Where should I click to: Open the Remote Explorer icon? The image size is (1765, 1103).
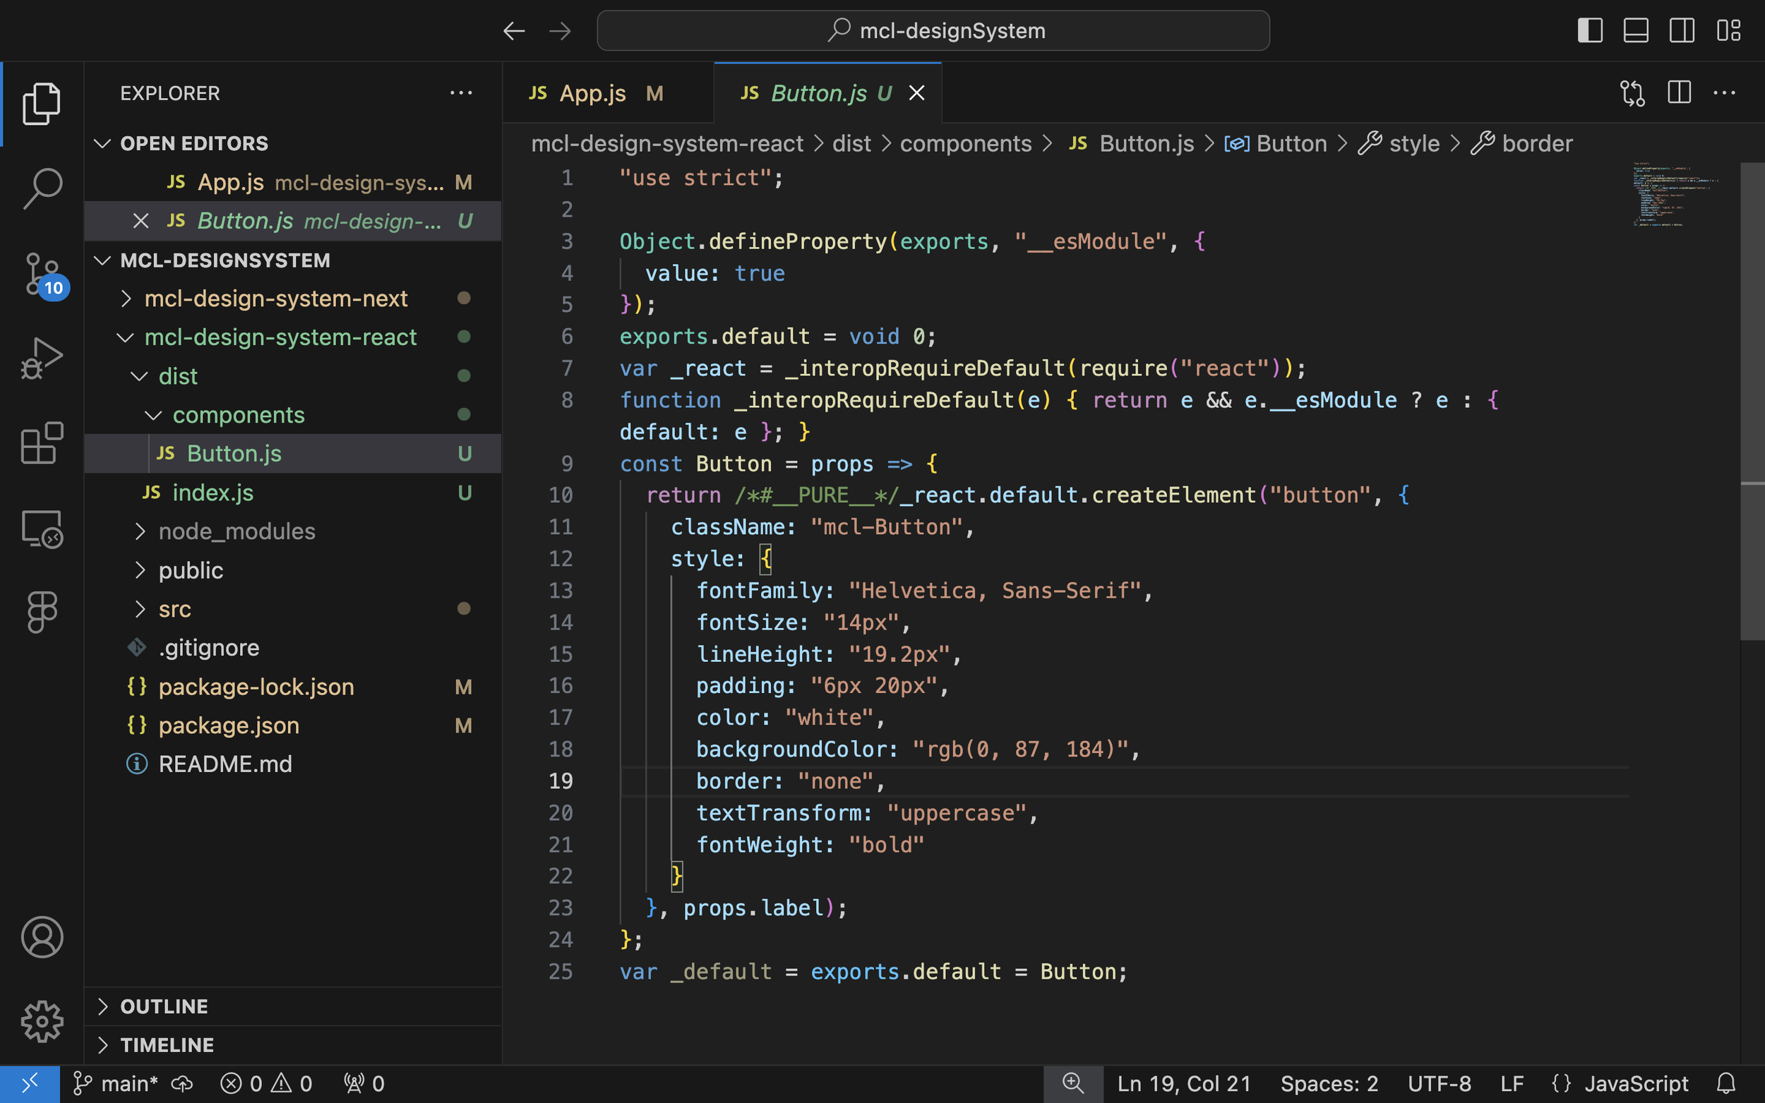[x=42, y=529]
